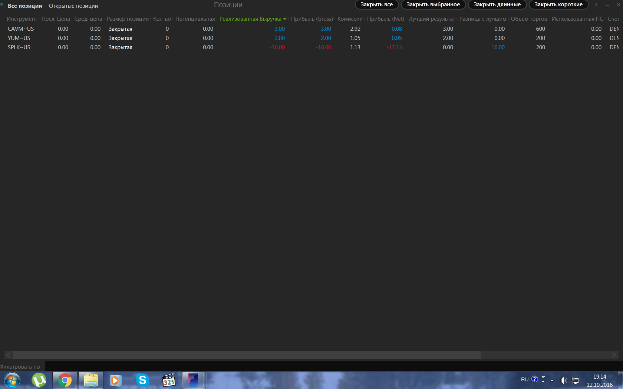Image resolution: width=623 pixels, height=389 pixels.
Task: Launch Google Chrome from taskbar
Action: (x=65, y=380)
